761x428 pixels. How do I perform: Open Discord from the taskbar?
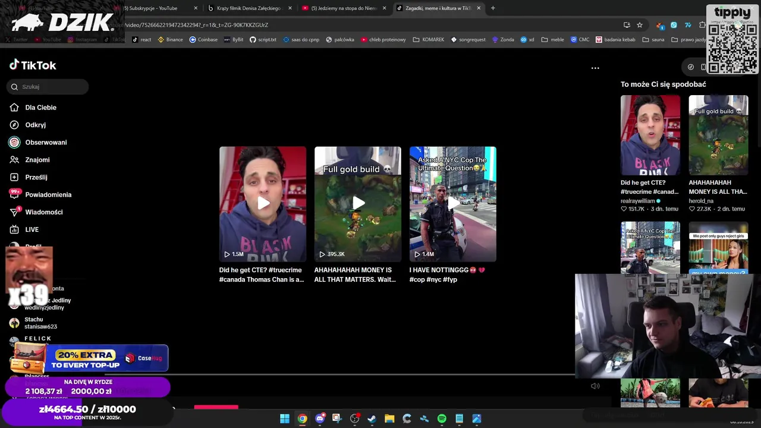(320, 419)
